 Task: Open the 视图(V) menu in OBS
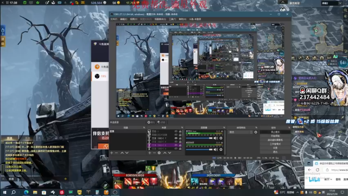click(134, 19)
